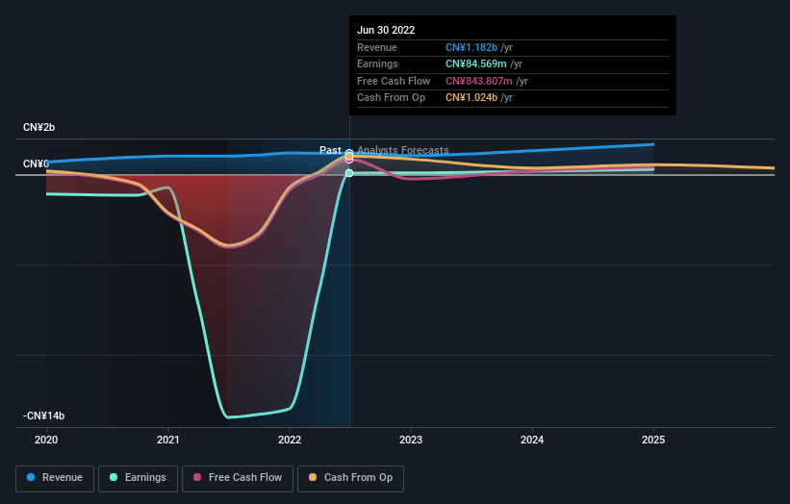Click the 2020 x-axis label
Screen dimensions: 790x504
coord(46,441)
